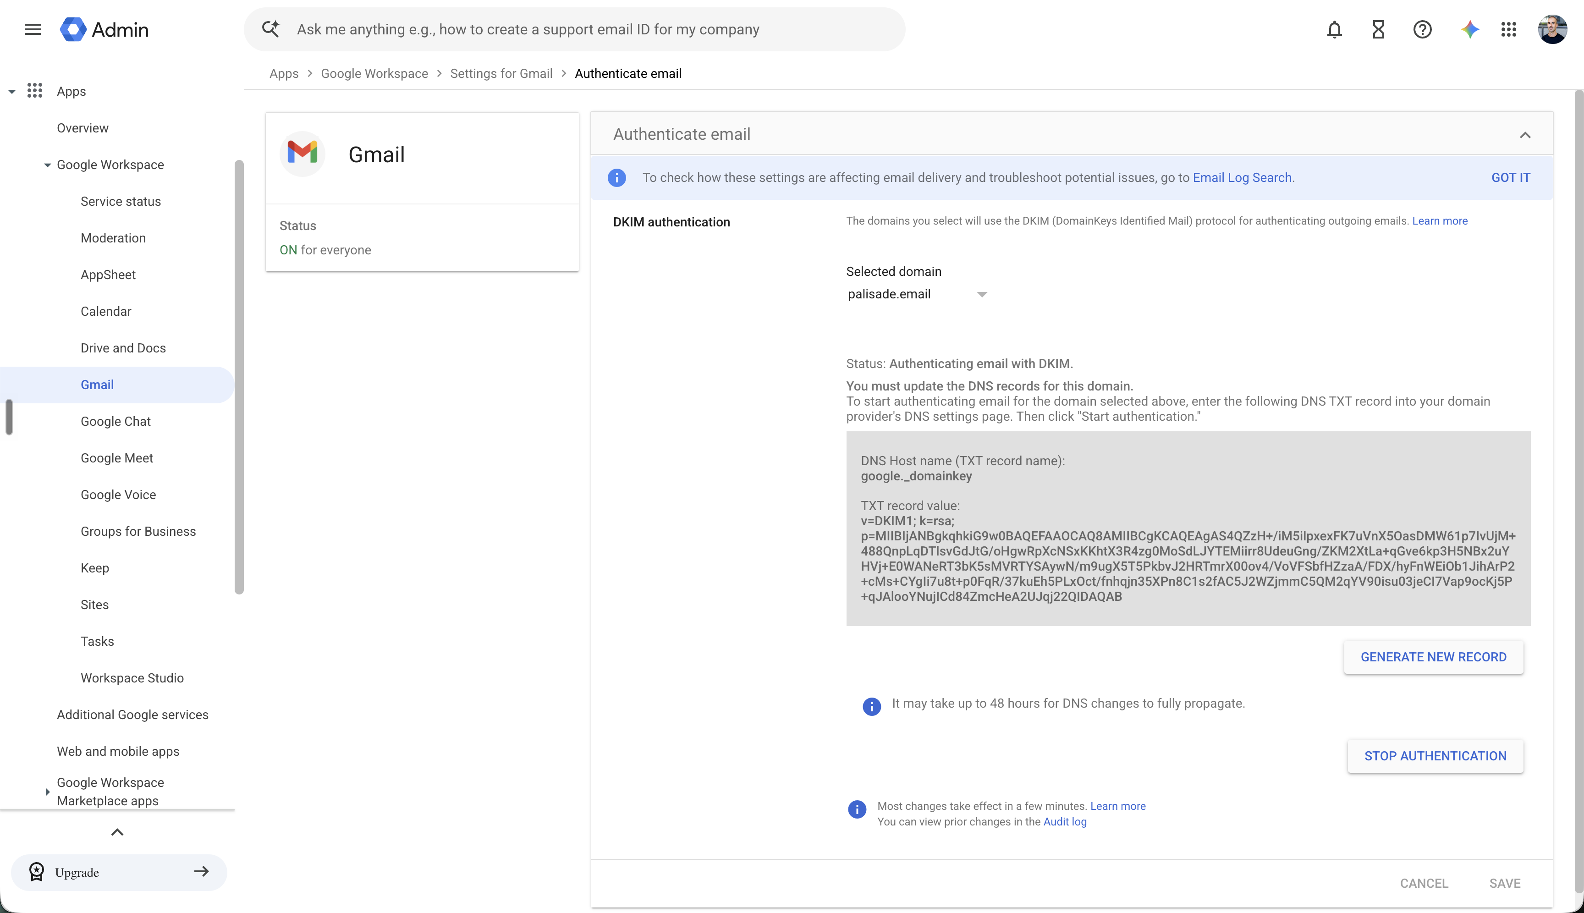This screenshot has width=1584, height=913.
Task: Click the CANCEL button
Action: click(1424, 884)
